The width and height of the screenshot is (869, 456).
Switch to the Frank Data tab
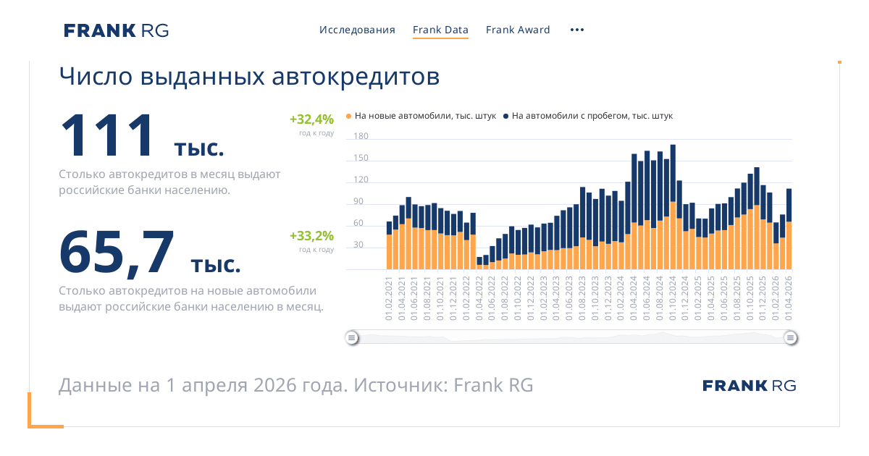click(x=440, y=30)
